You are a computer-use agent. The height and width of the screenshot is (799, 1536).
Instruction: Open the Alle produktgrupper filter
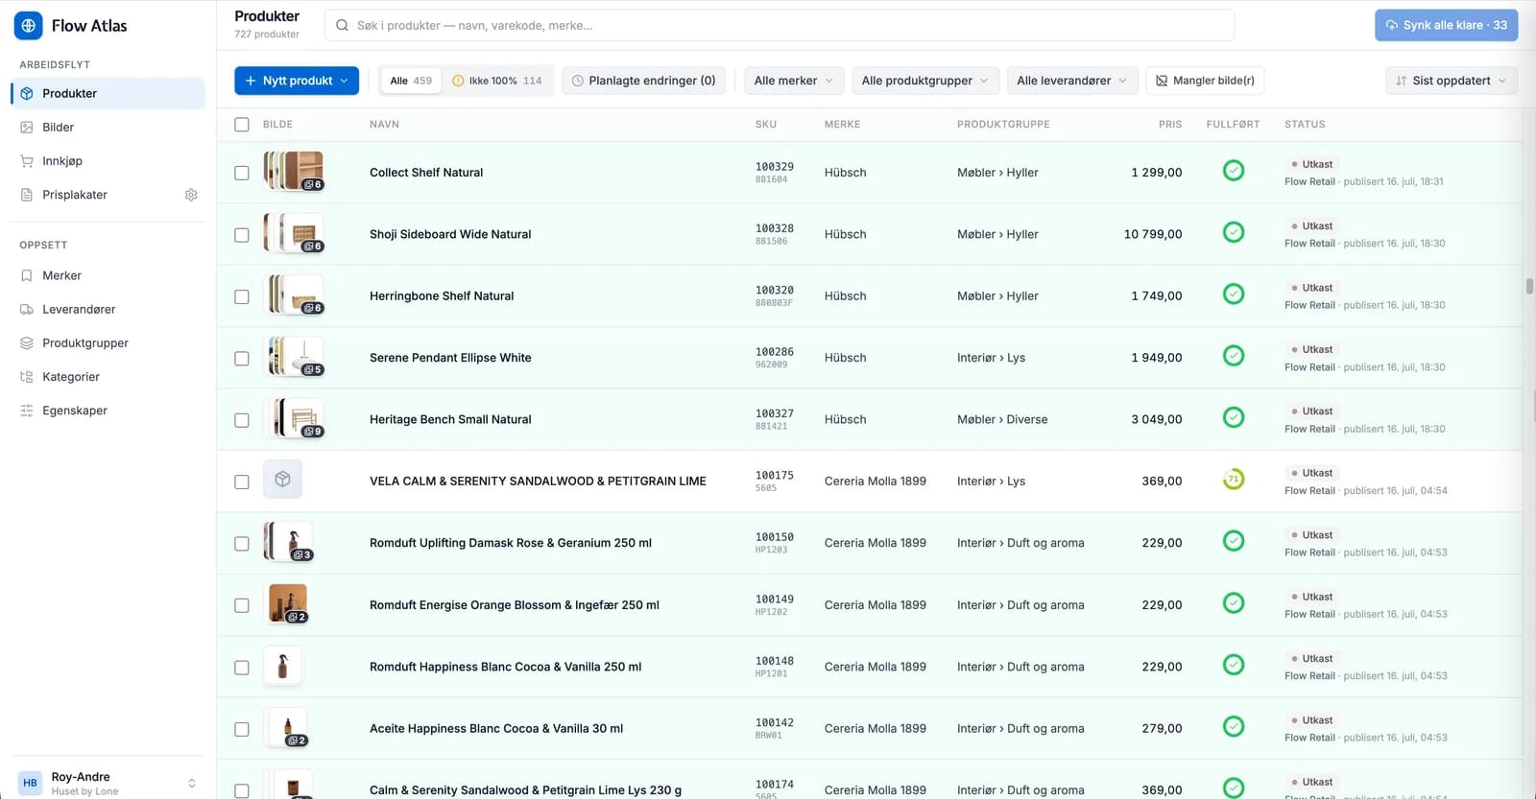pos(925,81)
